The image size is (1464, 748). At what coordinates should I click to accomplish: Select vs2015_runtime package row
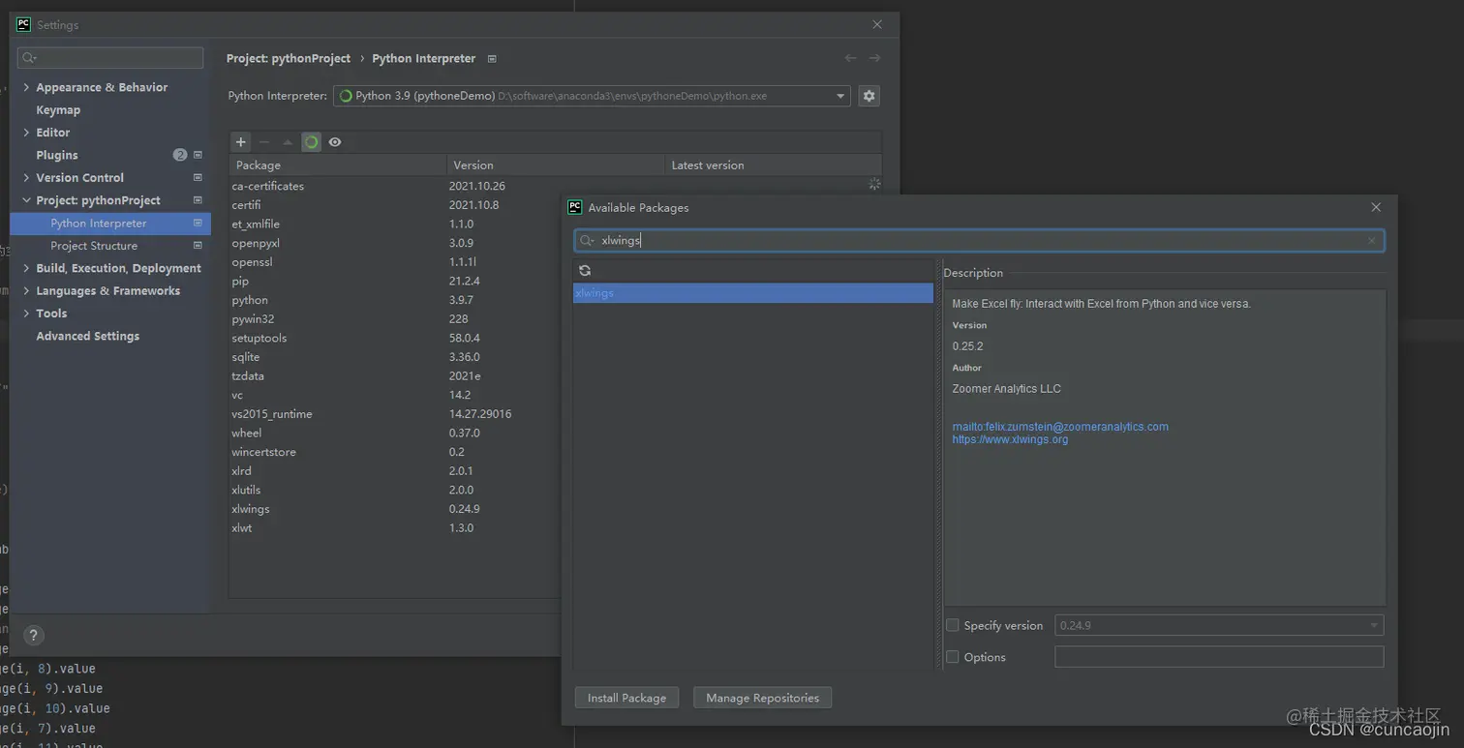pos(395,414)
